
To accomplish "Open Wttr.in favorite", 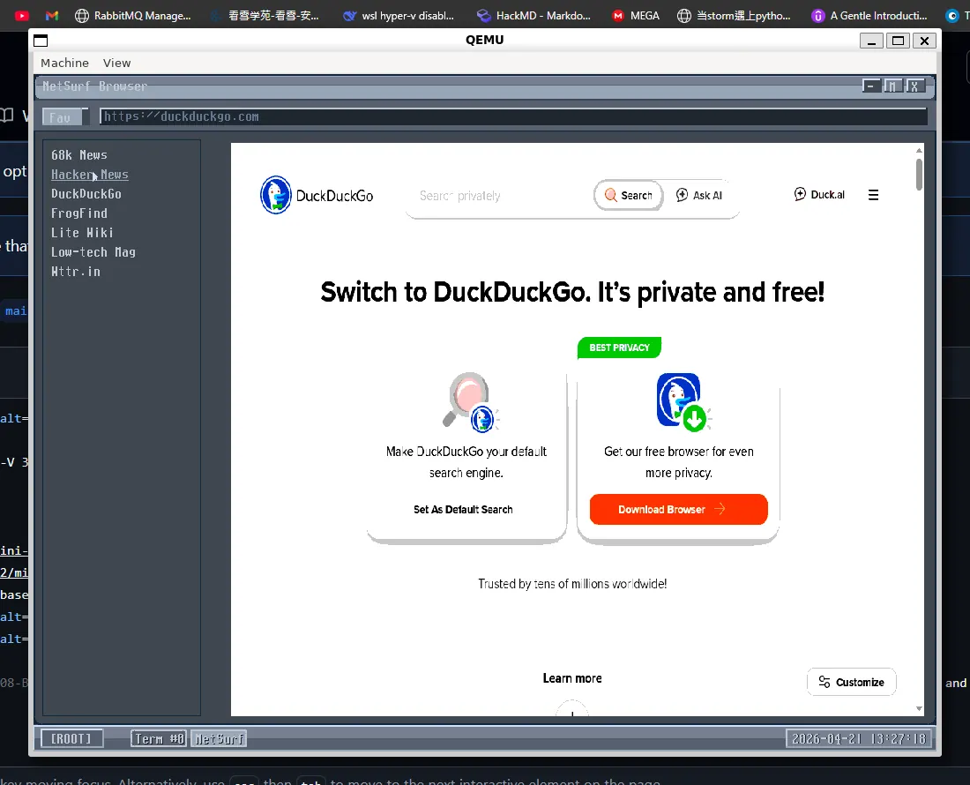I will tap(76, 272).
